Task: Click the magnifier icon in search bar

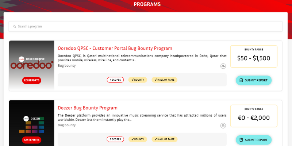Action: coord(15,27)
